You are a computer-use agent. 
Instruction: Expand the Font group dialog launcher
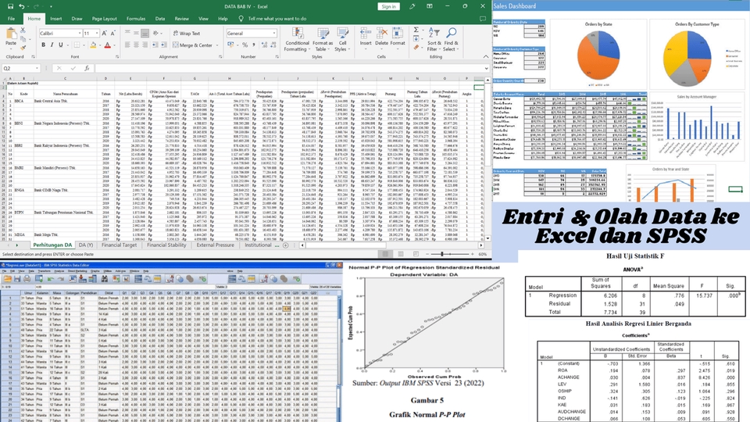[x=117, y=56]
